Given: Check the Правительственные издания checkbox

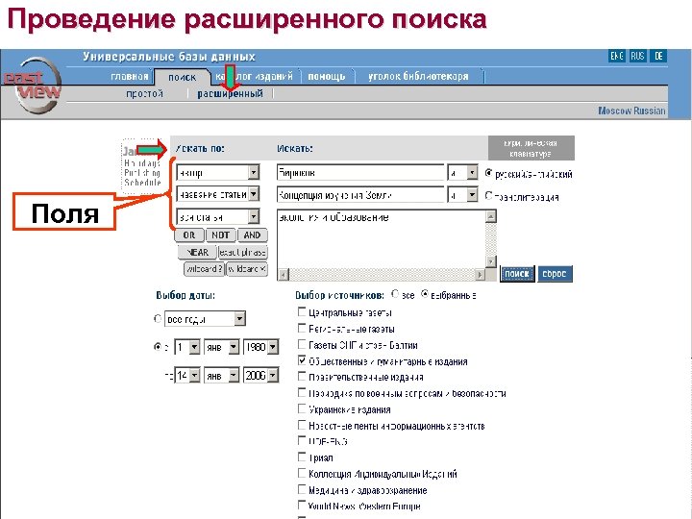Looking at the screenshot, I should point(302,377).
